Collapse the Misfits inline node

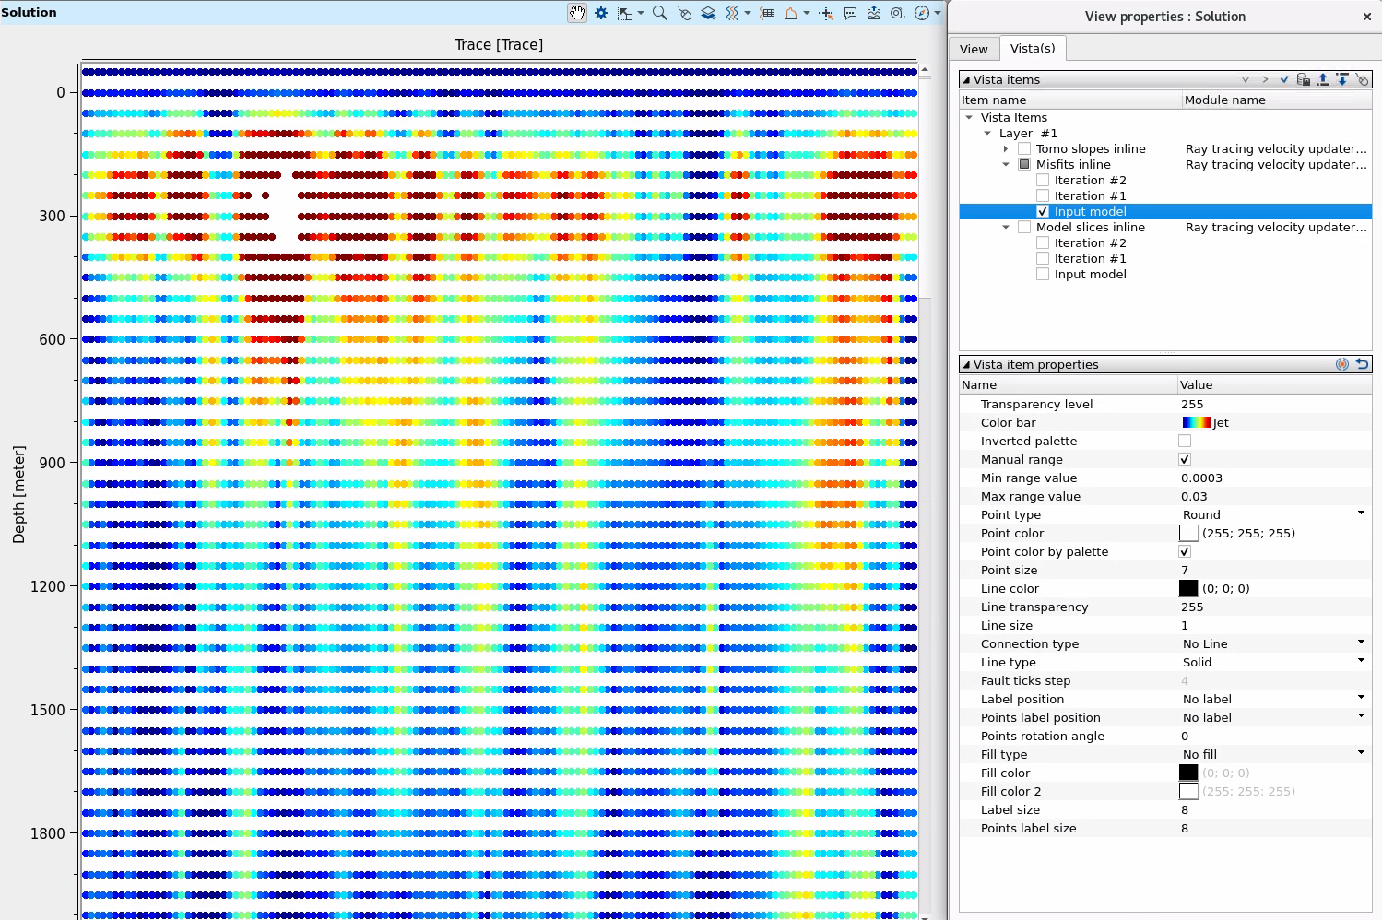pos(1006,164)
